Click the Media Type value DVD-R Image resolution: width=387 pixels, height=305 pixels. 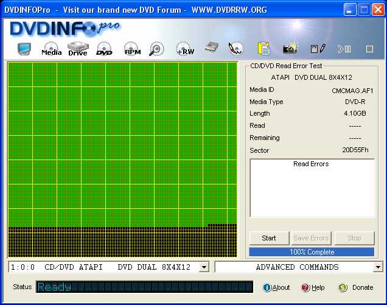coord(355,102)
